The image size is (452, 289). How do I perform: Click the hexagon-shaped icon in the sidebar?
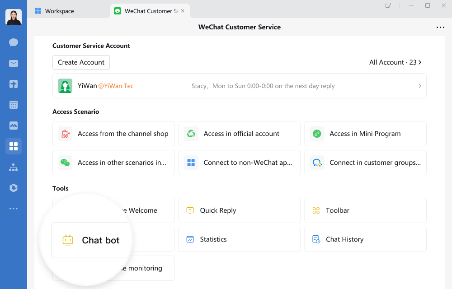(14, 188)
